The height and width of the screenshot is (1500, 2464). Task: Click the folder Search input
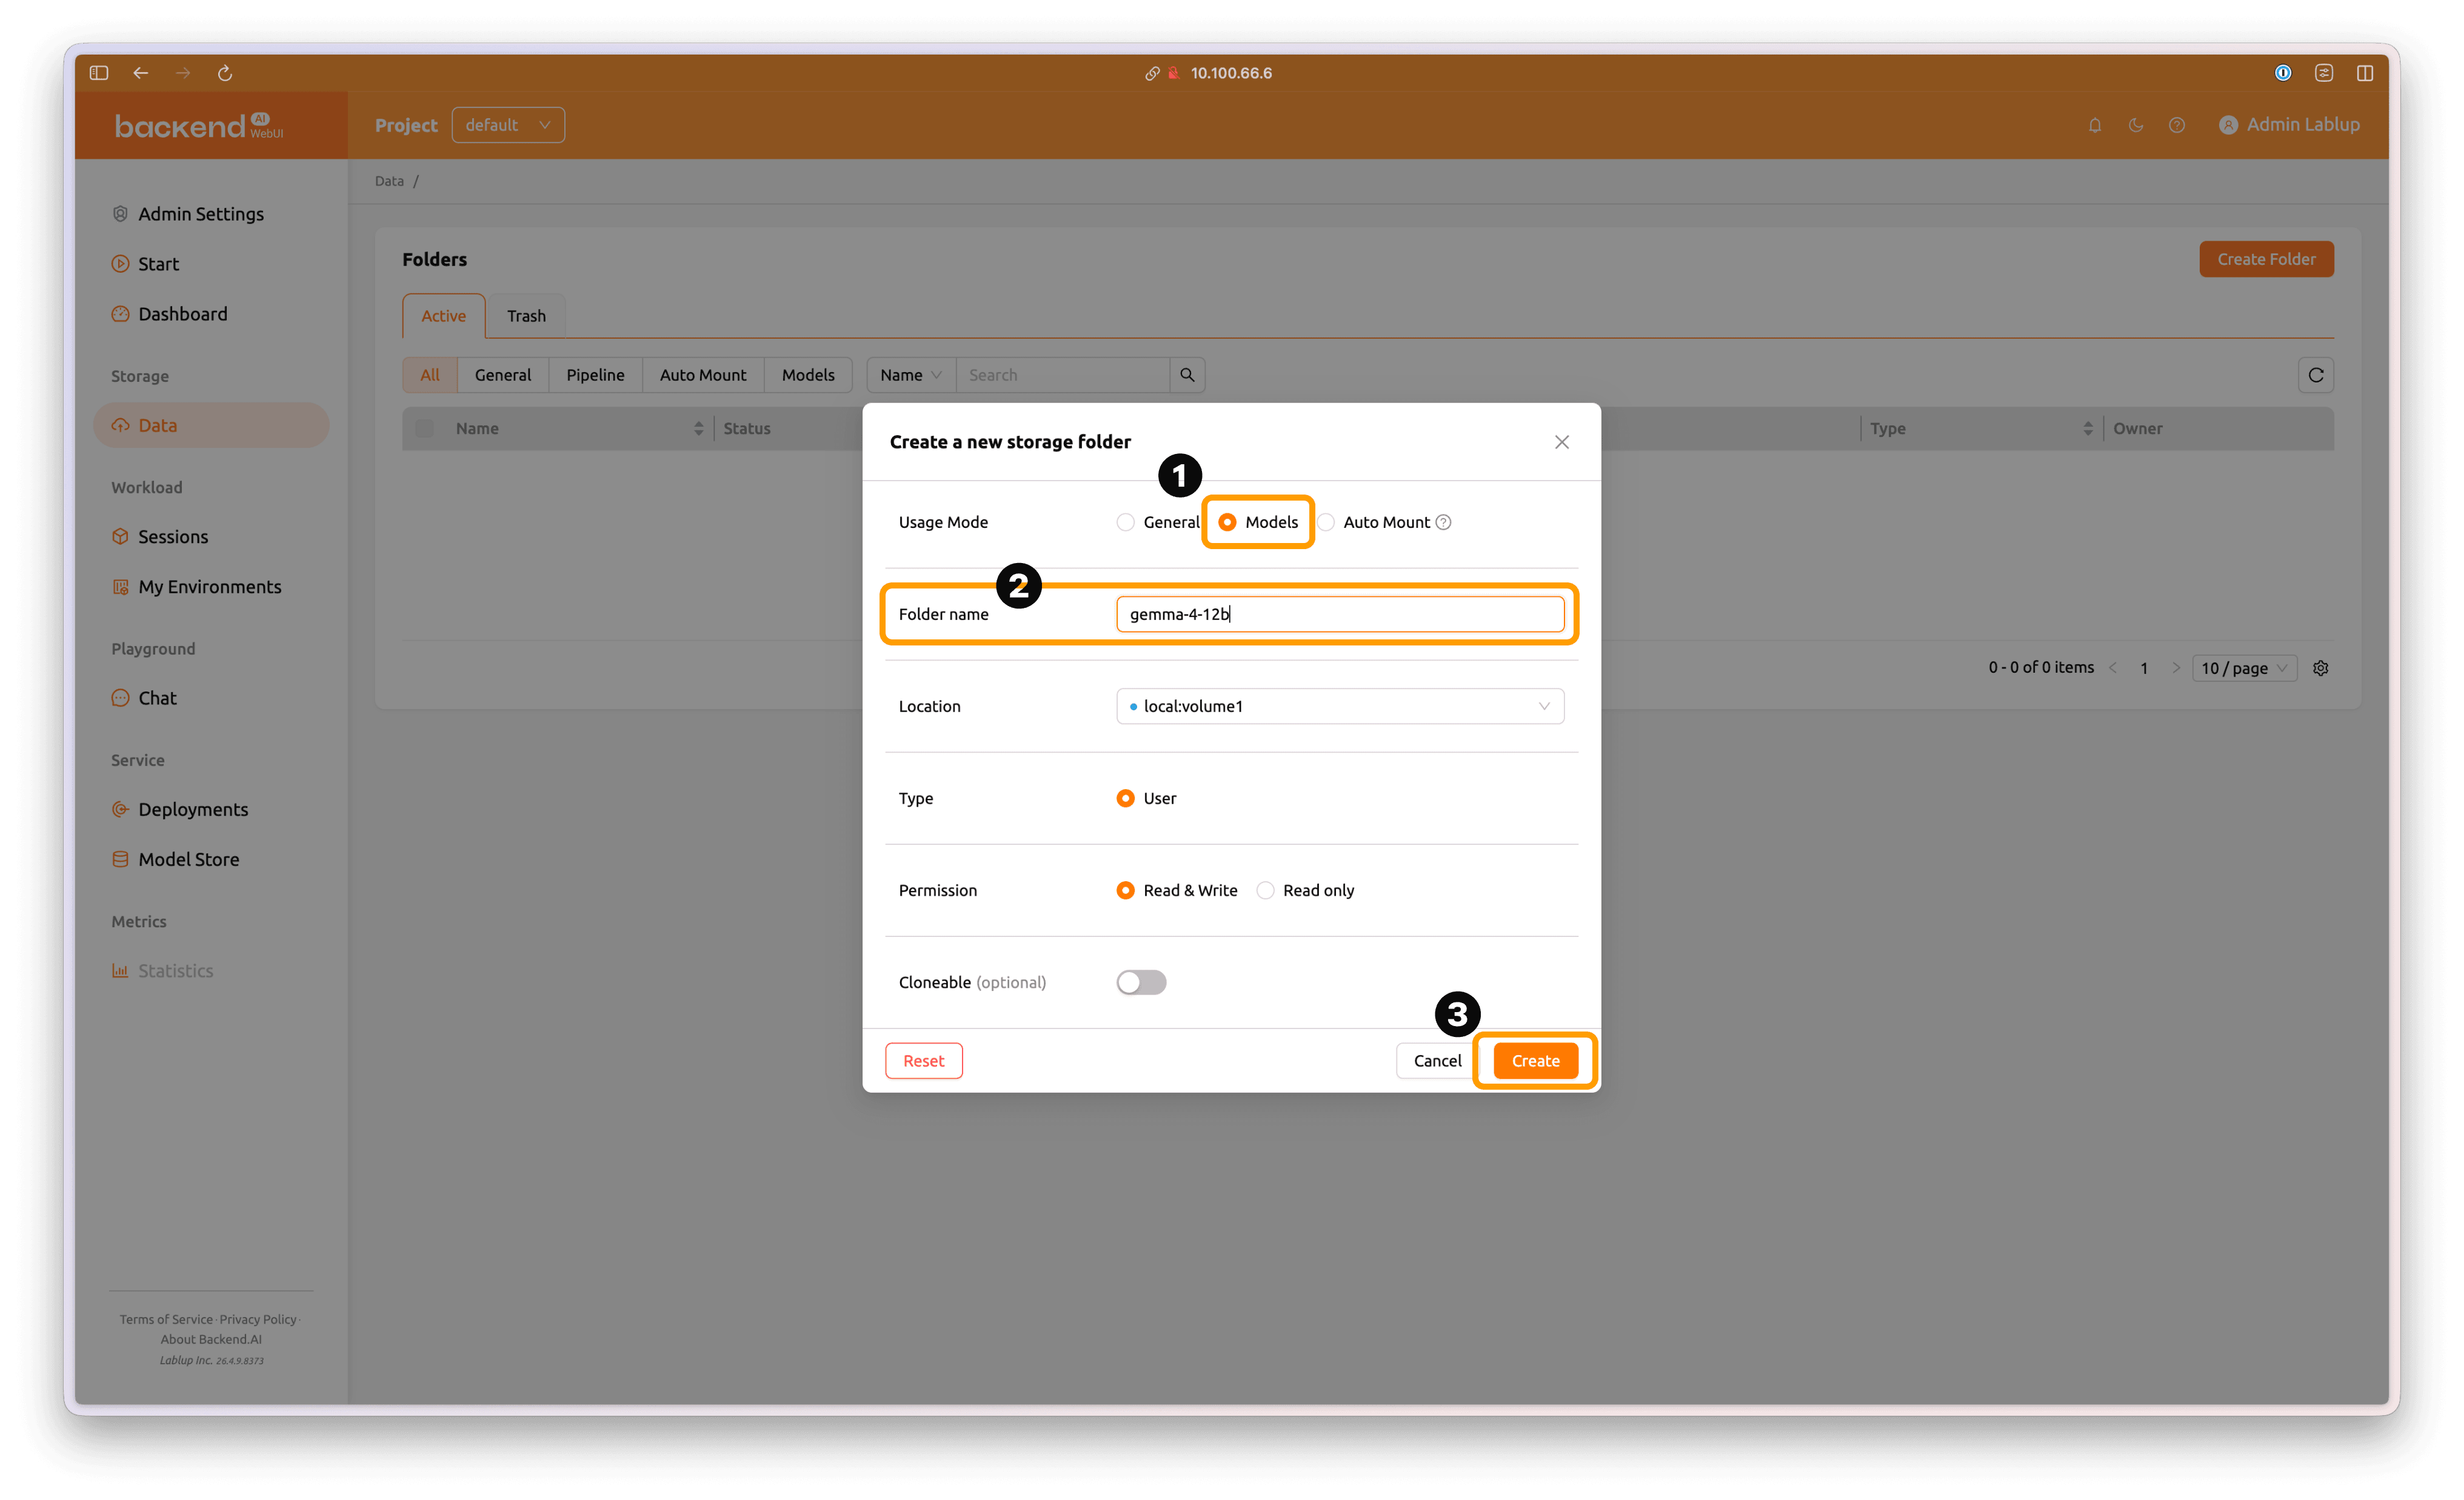tap(1063, 375)
